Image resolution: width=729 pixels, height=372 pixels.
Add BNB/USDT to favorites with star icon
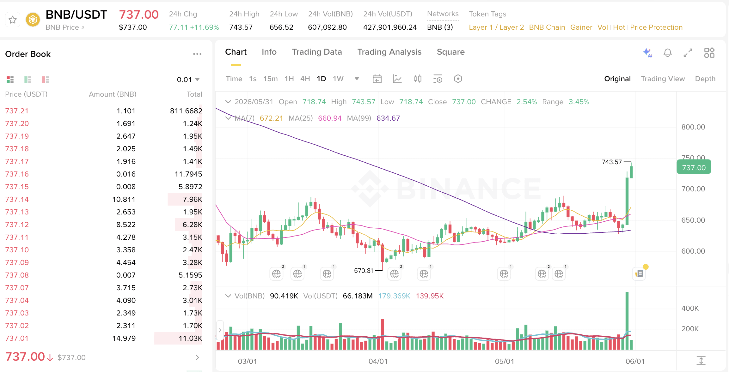point(13,20)
